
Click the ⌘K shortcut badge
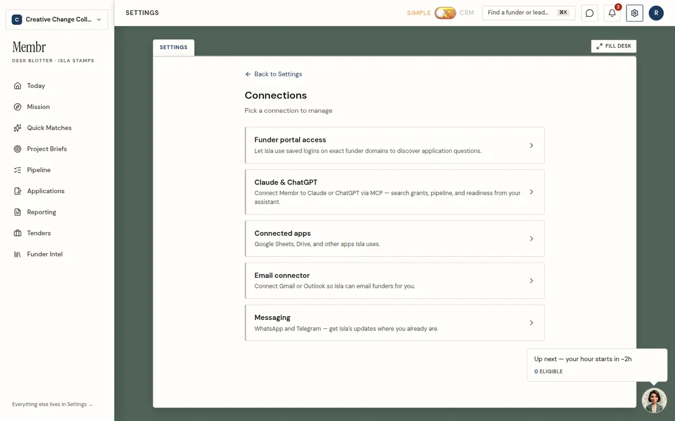563,13
